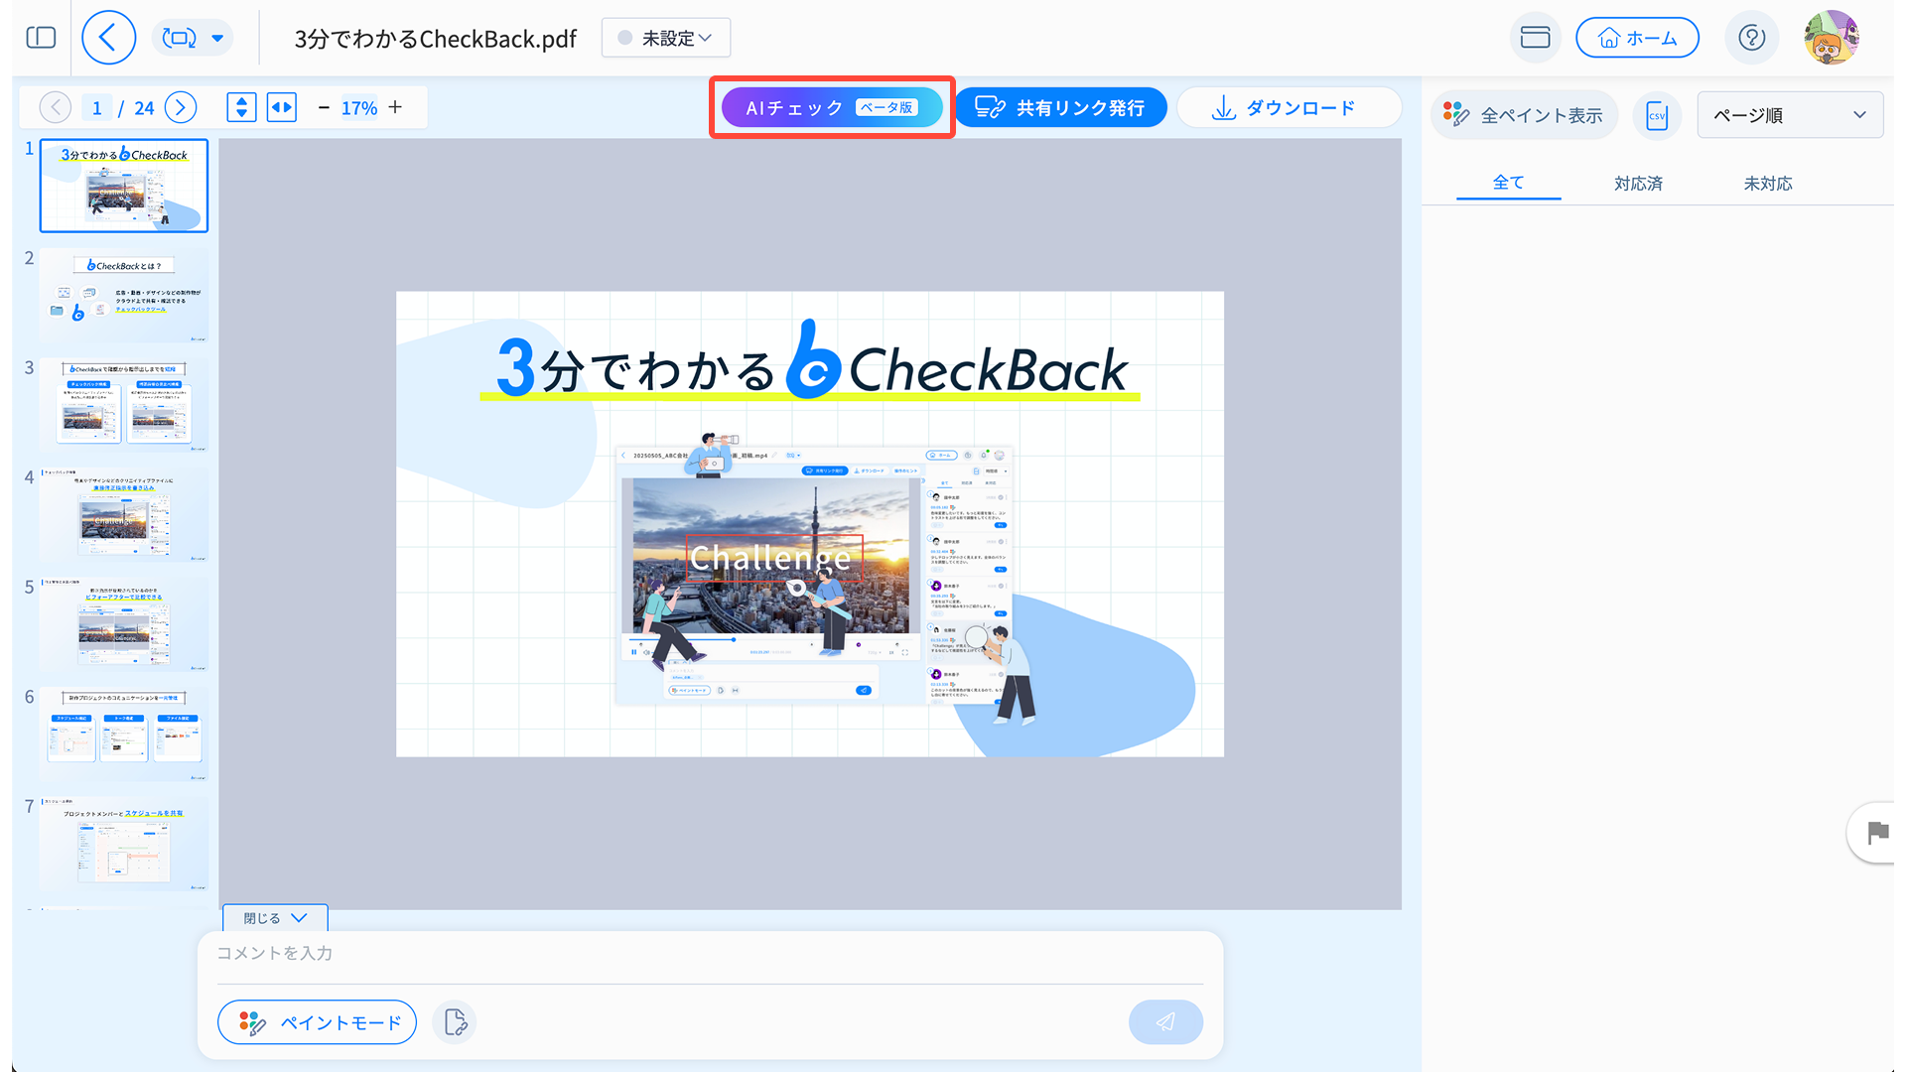Viewport: 1906px width, 1072px height.
Task: Switch to the 未対応 tab
Action: coord(1767,183)
